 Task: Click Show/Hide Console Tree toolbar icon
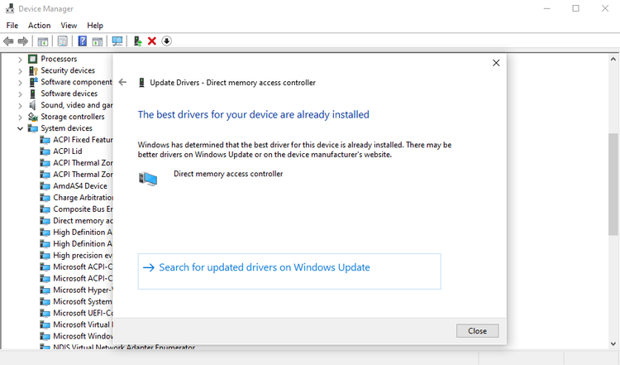click(43, 41)
